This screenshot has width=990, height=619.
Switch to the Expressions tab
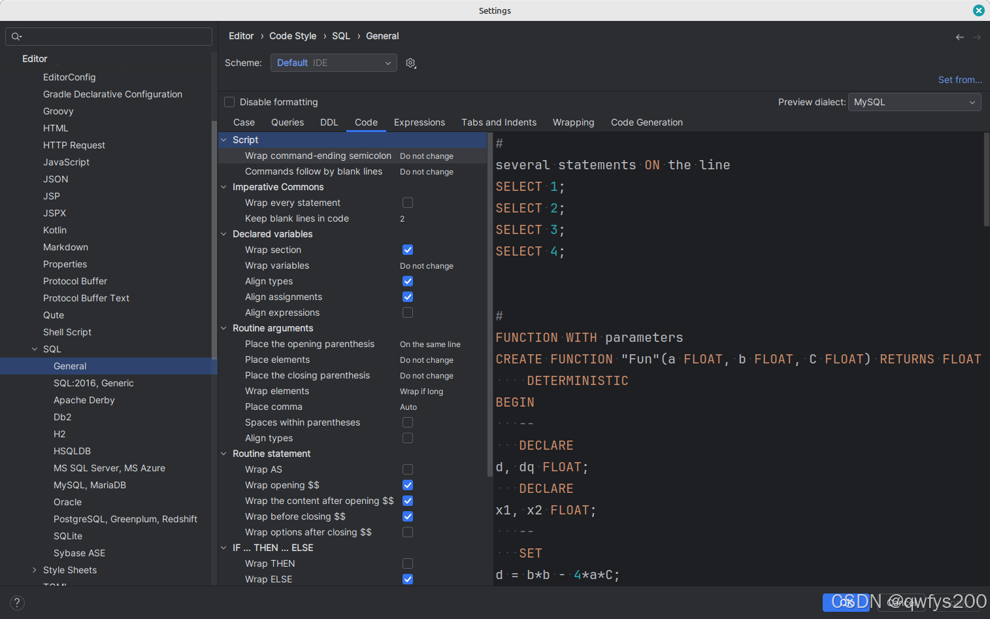(x=420, y=122)
